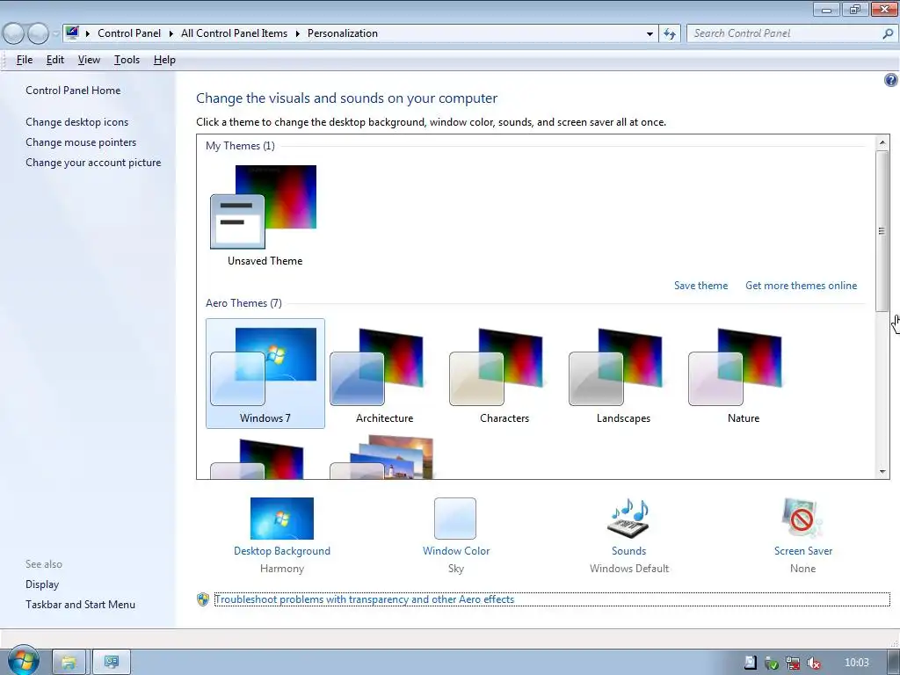The width and height of the screenshot is (900, 675).
Task: Click the taskbar clock 10:03
Action: [x=856, y=663]
